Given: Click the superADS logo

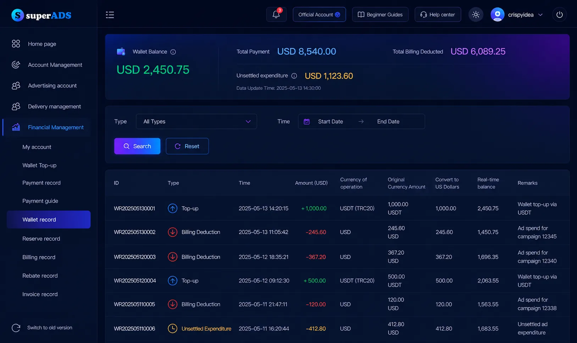Looking at the screenshot, I should (x=41, y=15).
